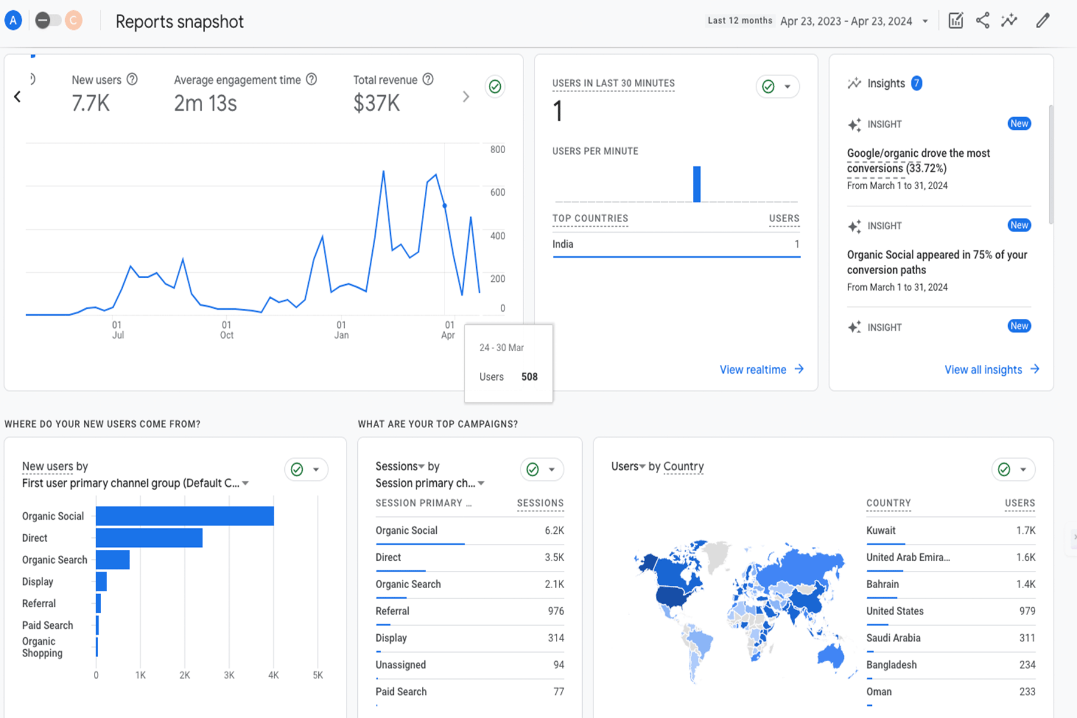Toggle the comparison switch next to avatar A
The width and height of the screenshot is (1077, 718).
[x=47, y=20]
